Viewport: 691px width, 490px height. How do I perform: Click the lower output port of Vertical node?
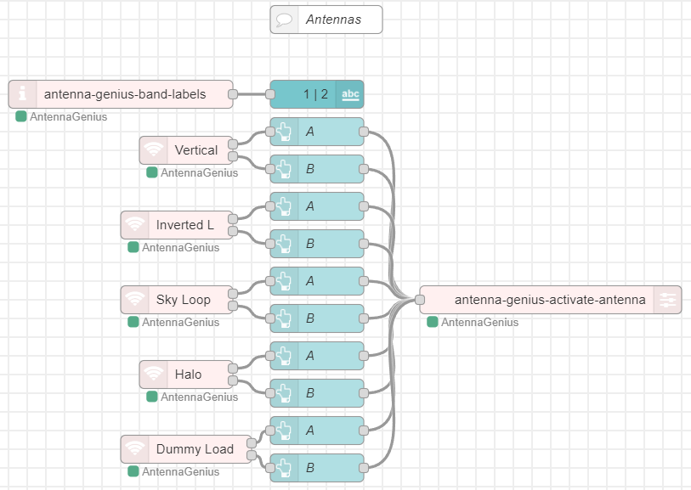(233, 156)
